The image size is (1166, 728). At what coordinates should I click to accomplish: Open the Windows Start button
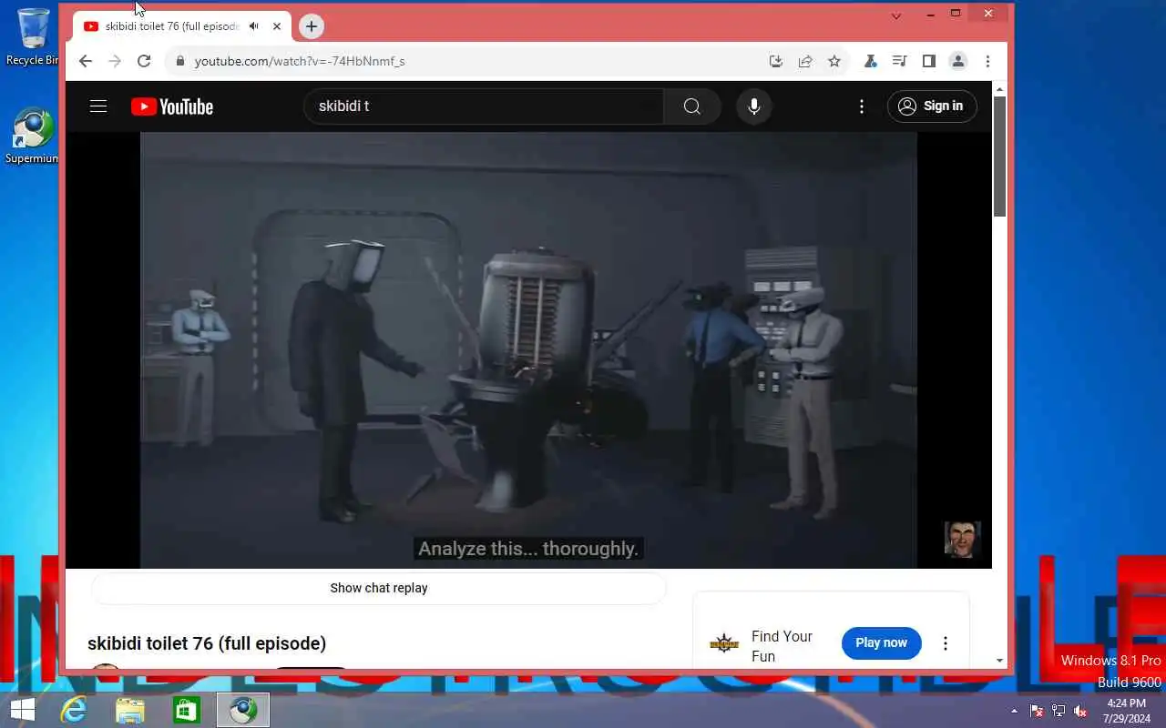point(22,710)
